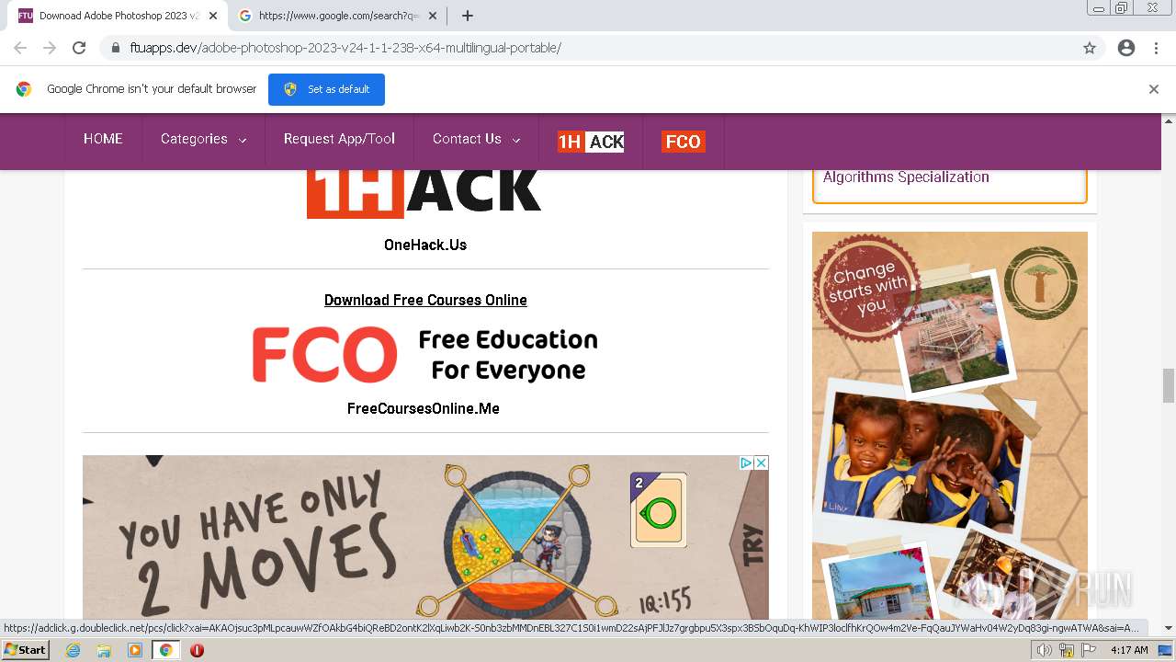1176x662 pixels.
Task: Click scrollbar down arrow
Action: (1169, 628)
